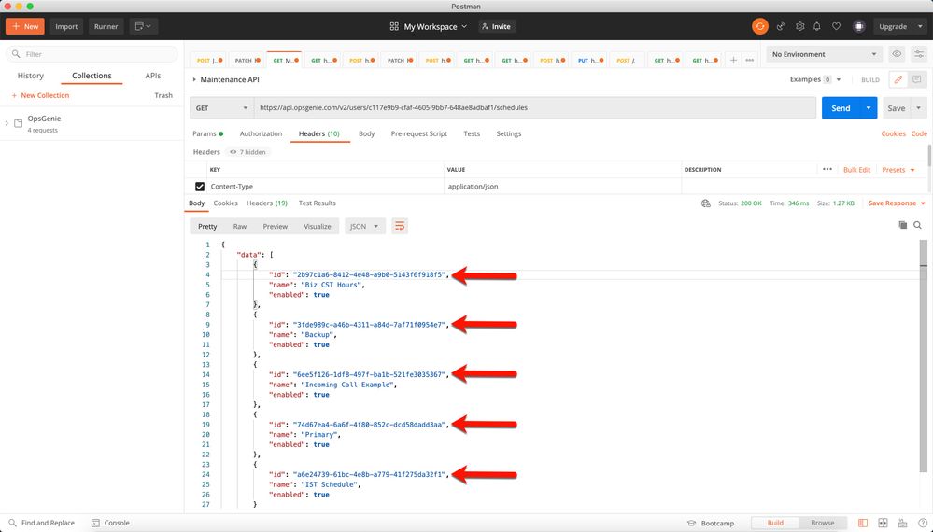This screenshot has height=532, width=933.
Task: Open the Presets dropdown
Action: [898, 170]
